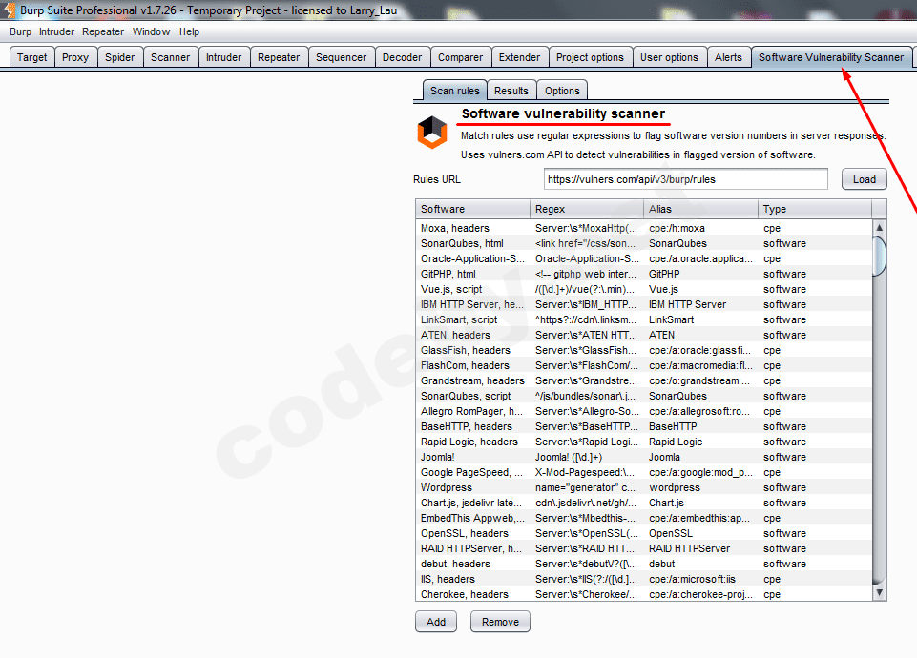Select the 'GlassFish, headers' rule row
Image resolution: width=917 pixels, height=658 pixels.
click(643, 350)
